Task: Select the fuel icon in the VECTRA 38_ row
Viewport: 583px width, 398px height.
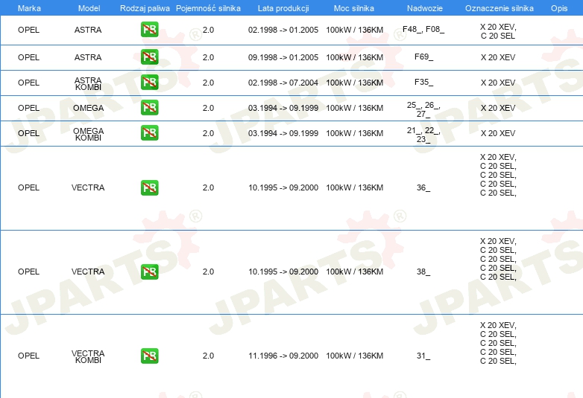Action: (149, 272)
